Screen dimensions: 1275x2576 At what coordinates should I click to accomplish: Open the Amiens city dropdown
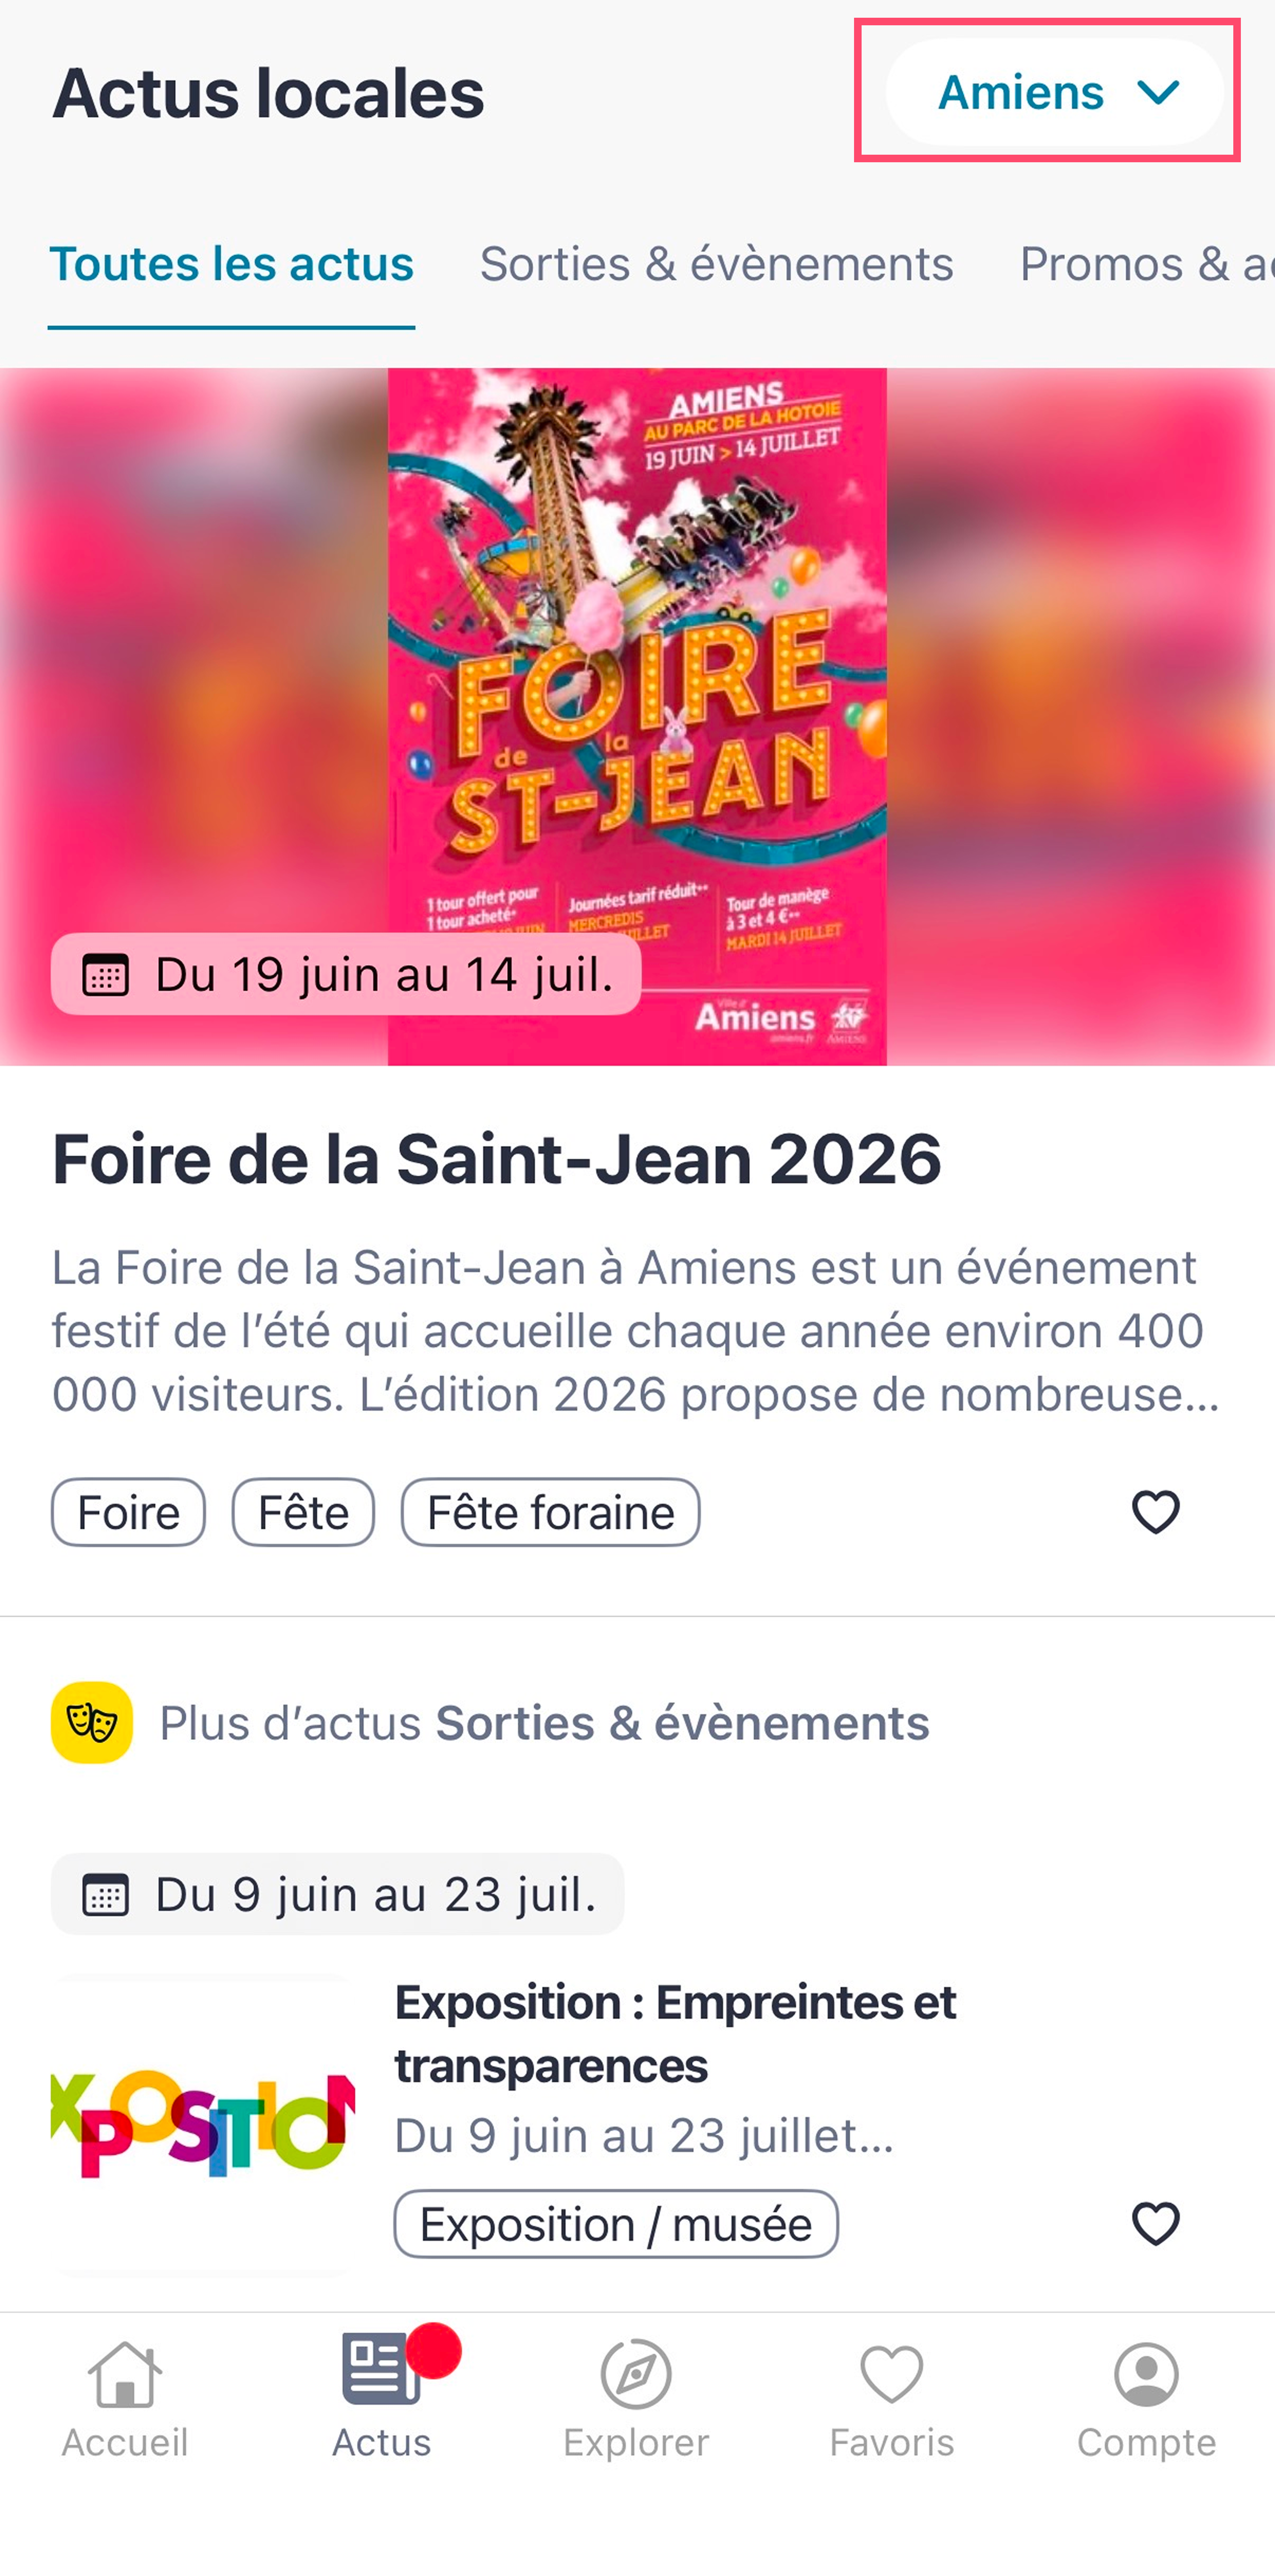(1054, 92)
